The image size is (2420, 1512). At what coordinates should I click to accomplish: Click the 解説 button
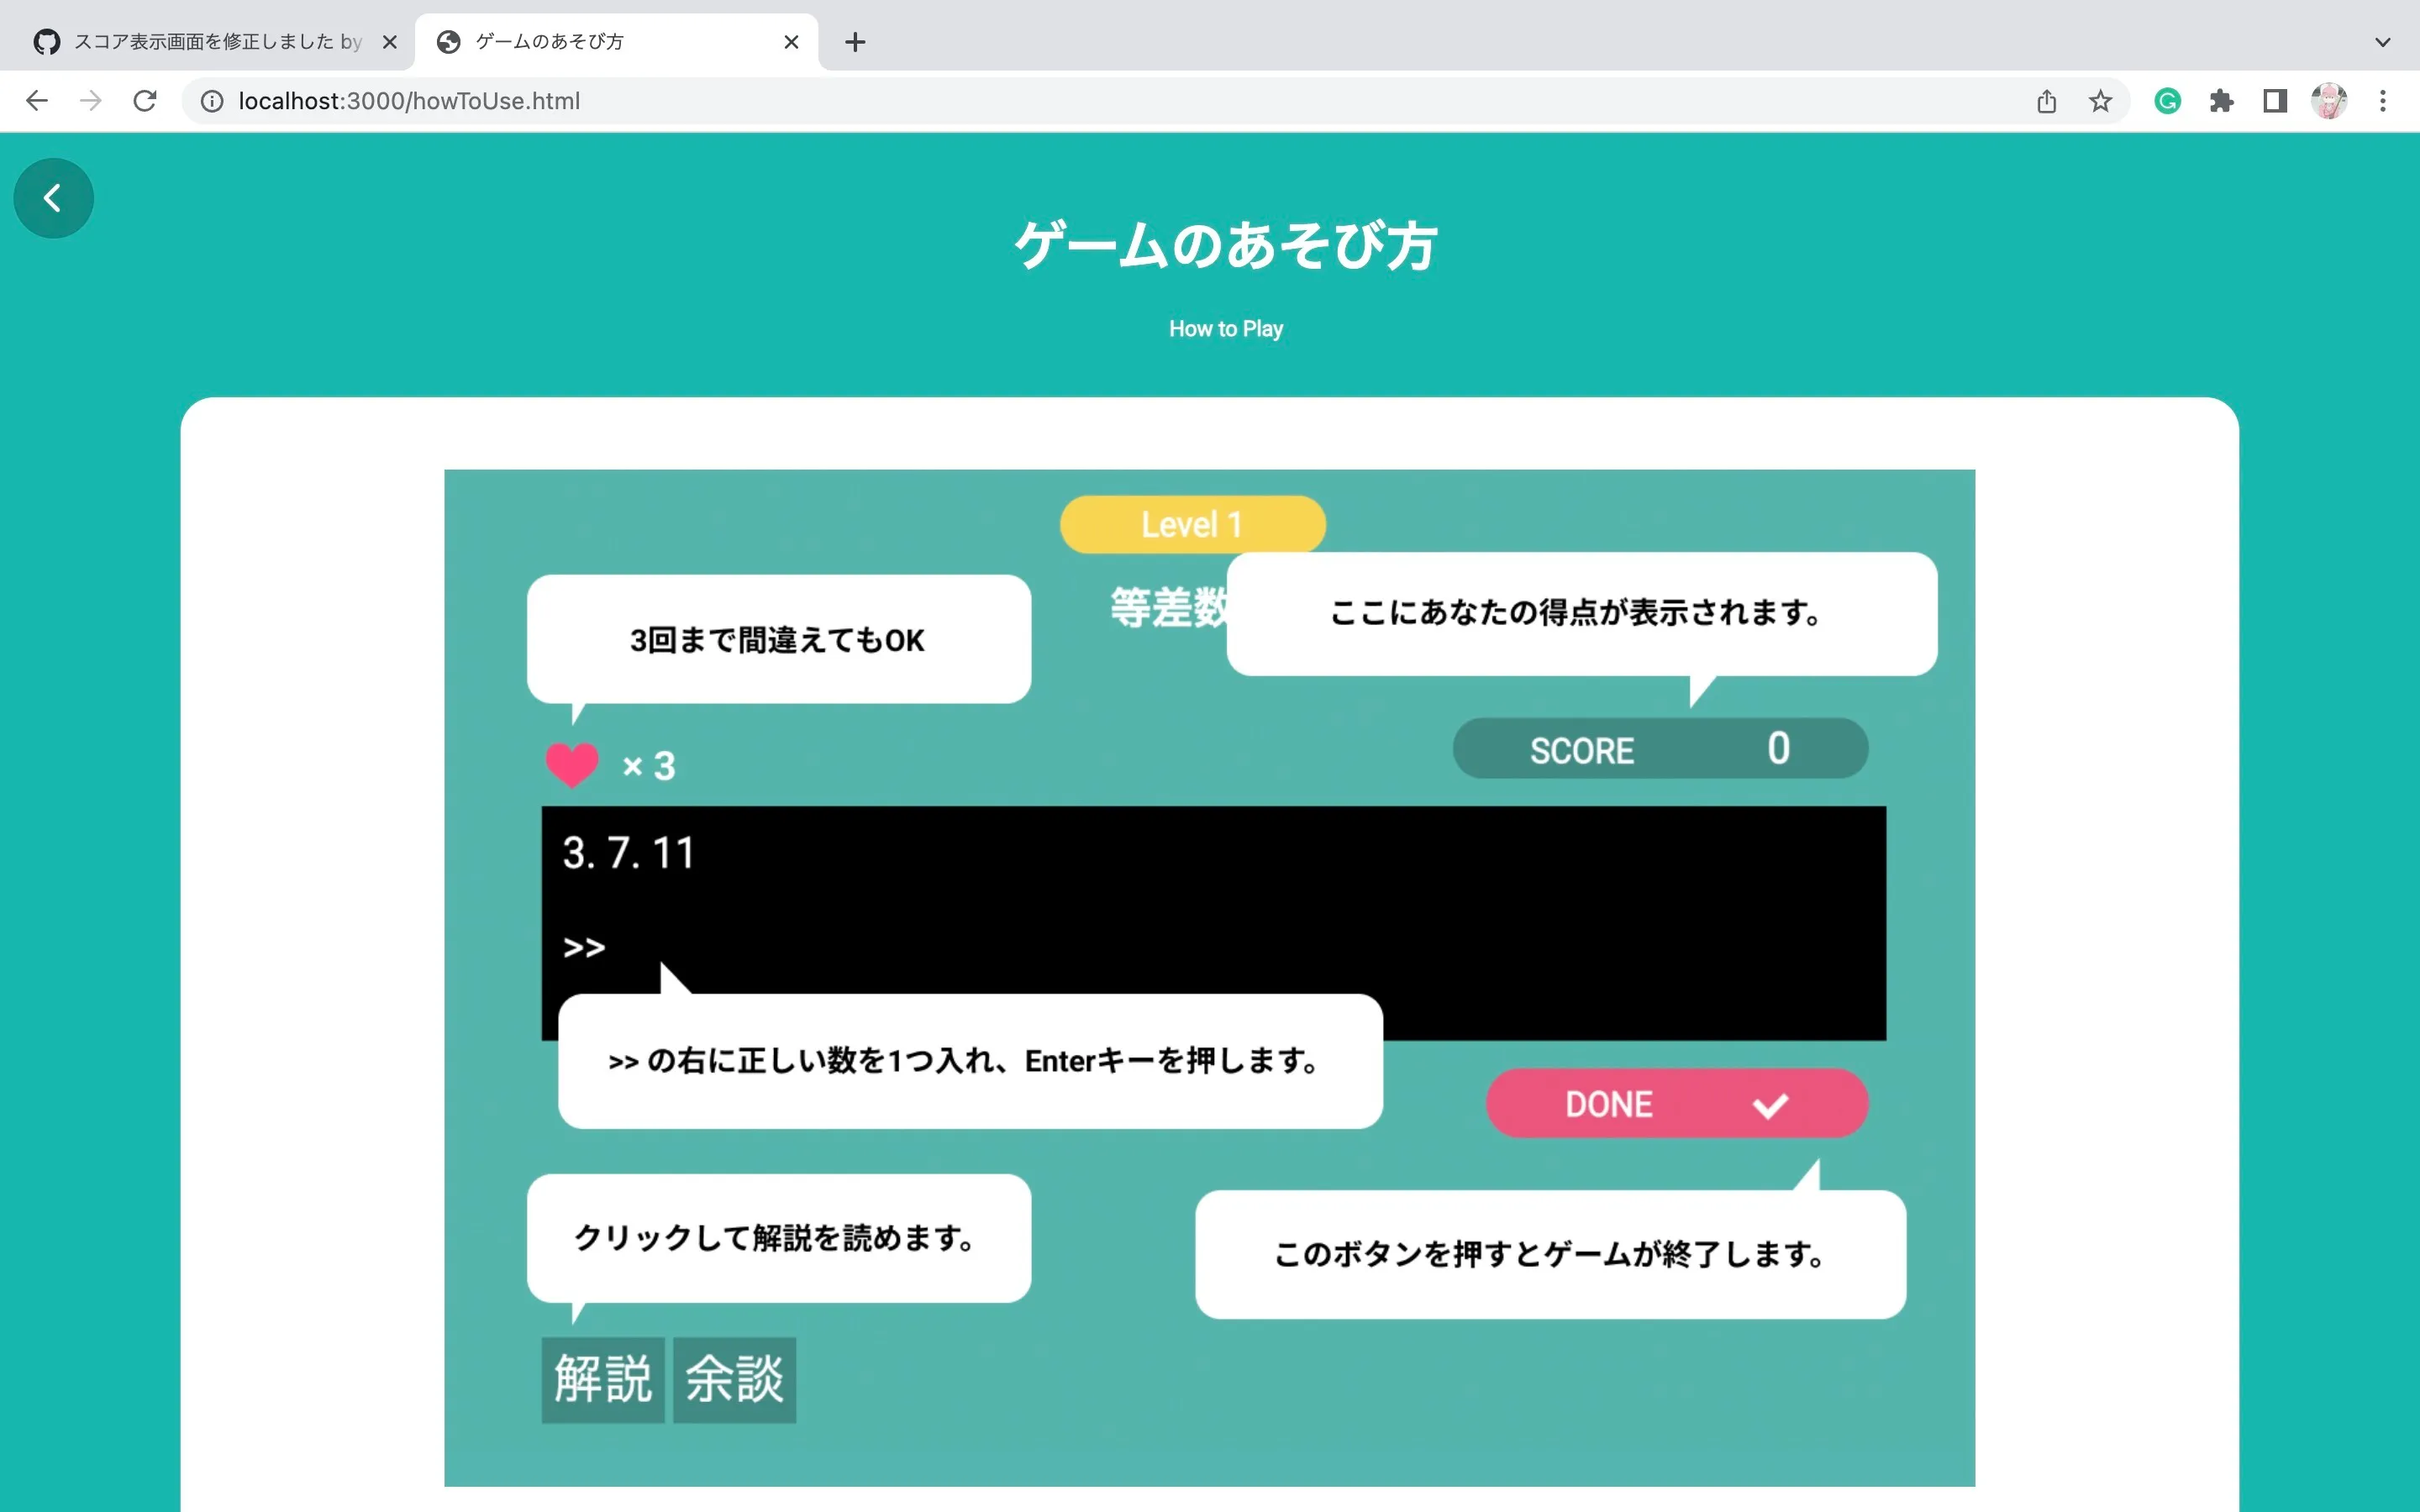tap(602, 1380)
